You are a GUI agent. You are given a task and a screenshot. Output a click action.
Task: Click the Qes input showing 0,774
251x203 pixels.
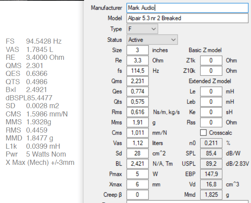pos(137,91)
